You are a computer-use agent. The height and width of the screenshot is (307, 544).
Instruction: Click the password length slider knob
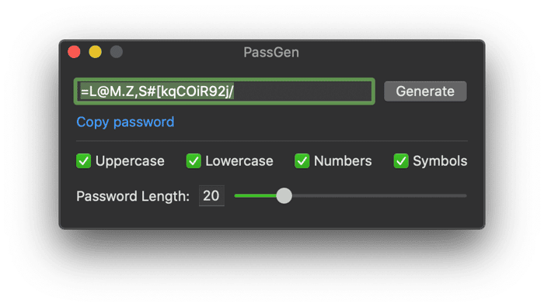284,196
